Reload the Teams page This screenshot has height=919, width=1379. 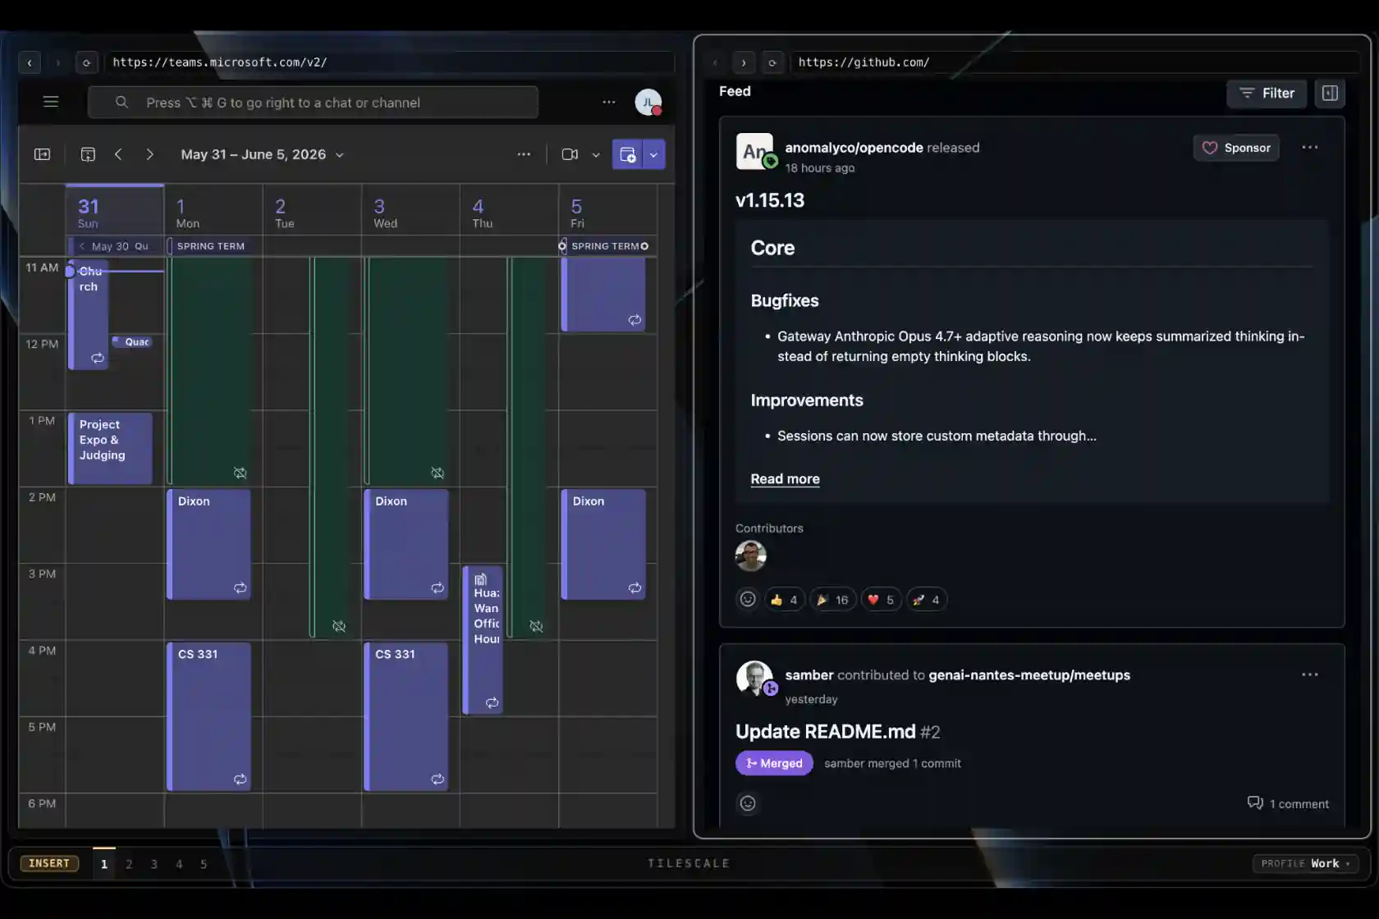pos(86,62)
